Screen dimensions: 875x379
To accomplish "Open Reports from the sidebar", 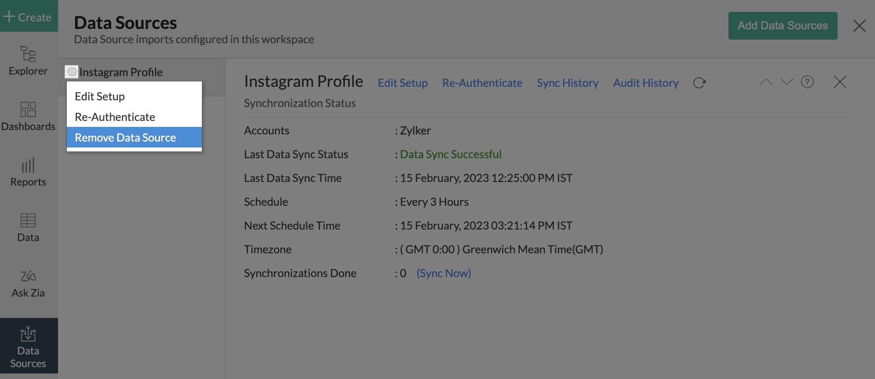I will point(28,172).
